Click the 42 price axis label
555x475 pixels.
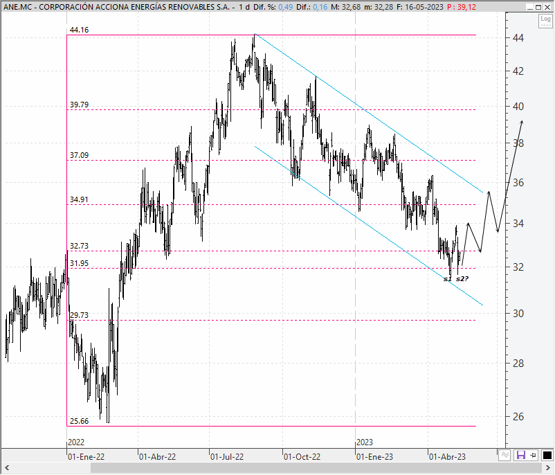(518, 71)
